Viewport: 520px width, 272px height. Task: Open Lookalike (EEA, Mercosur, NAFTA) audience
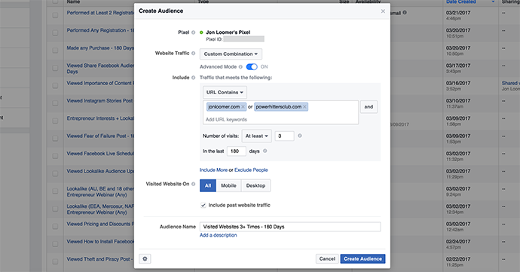point(100,209)
